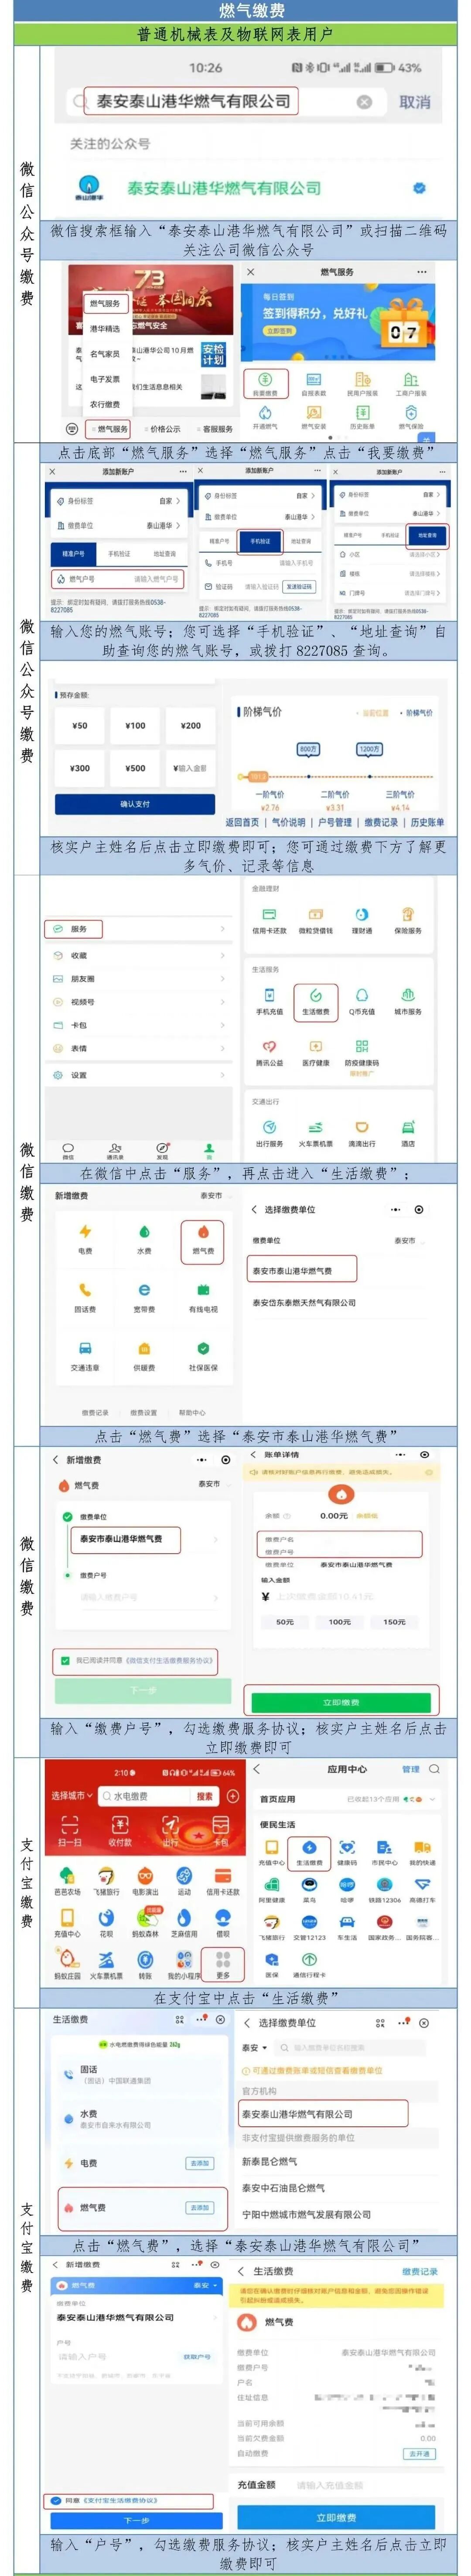
Task: Open the 设置 row in WeChat
Action: pyautogui.click(x=137, y=1075)
